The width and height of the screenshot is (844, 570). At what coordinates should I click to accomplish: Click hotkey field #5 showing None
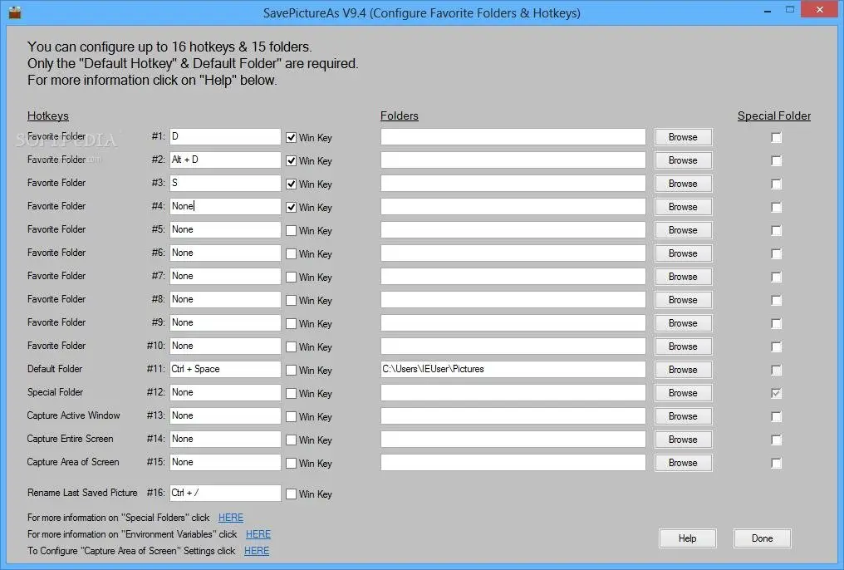[x=225, y=230]
